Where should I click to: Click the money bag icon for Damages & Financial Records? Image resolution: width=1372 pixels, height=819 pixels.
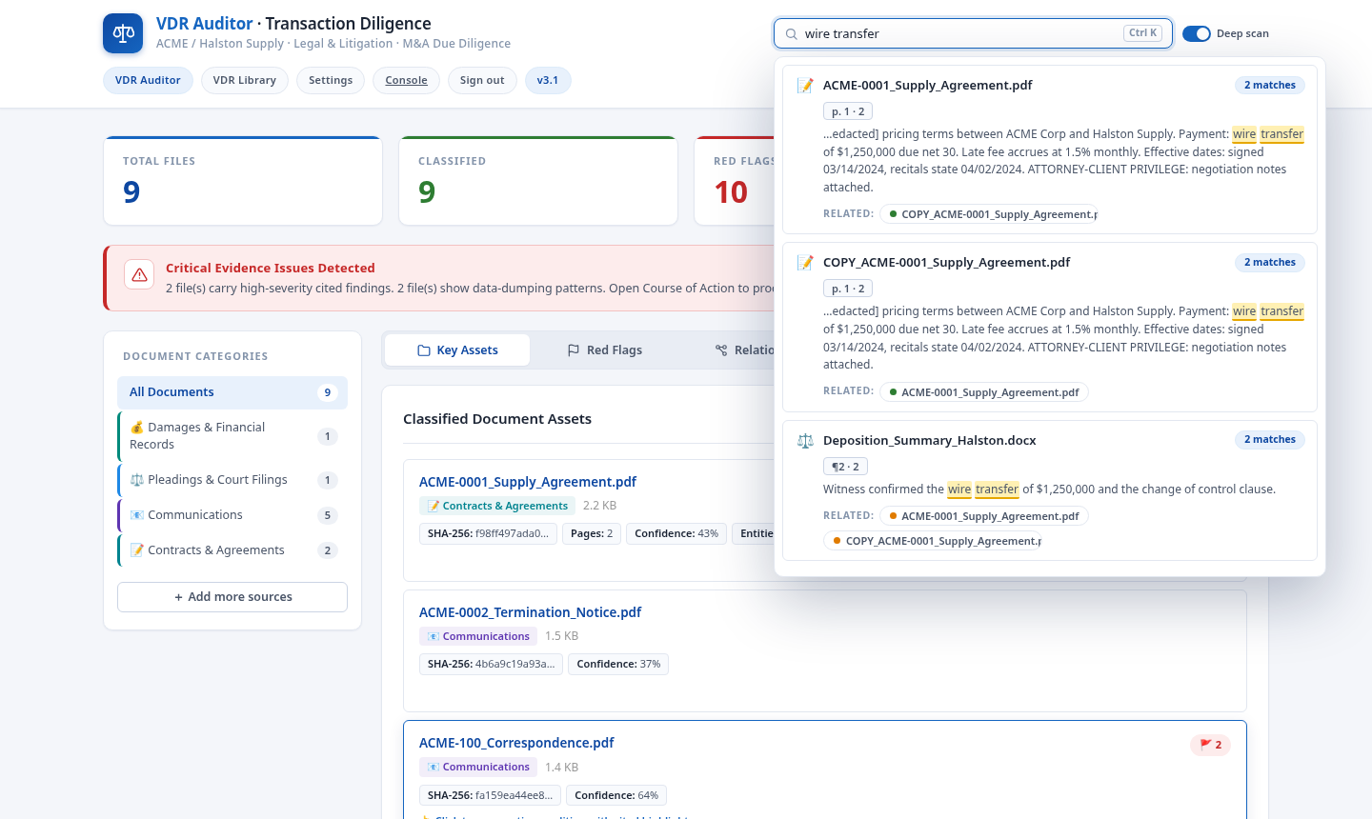[137, 428]
